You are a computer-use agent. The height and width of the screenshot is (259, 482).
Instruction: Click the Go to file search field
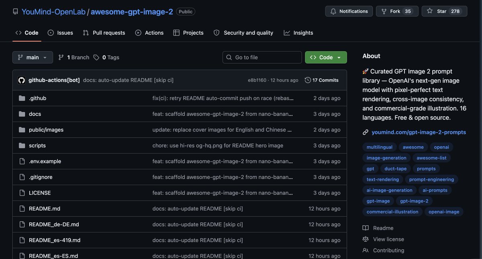(x=262, y=57)
